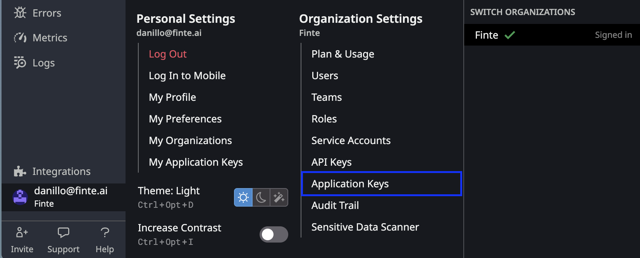Click the Invite person-plus icon

pyautogui.click(x=22, y=233)
